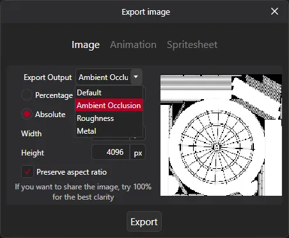Viewport: 289px width, 238px height.
Task: Switch to the Animation tab
Action: click(x=134, y=45)
